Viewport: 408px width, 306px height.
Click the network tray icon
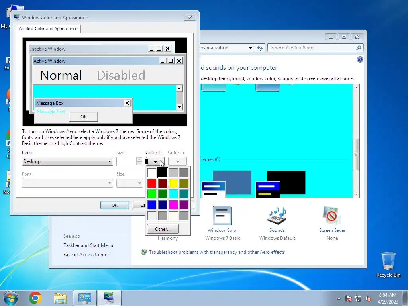(x=358, y=298)
